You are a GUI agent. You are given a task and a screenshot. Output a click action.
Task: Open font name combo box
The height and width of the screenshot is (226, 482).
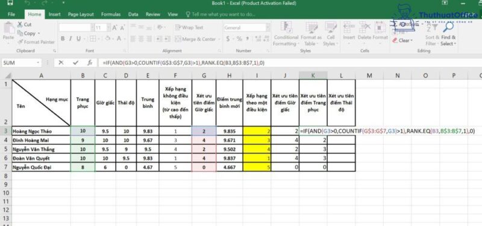click(x=77, y=28)
